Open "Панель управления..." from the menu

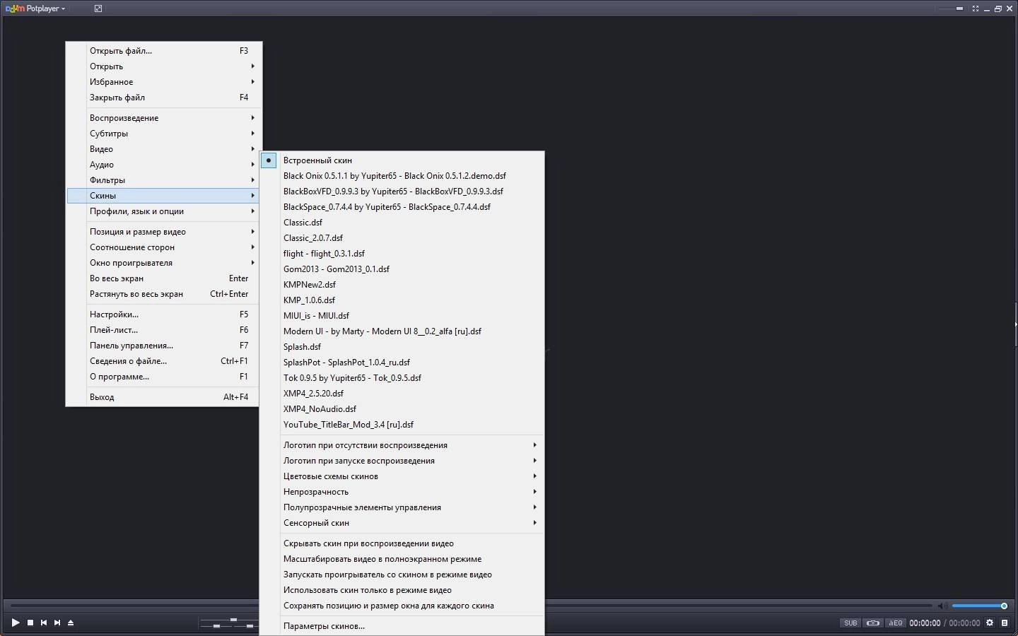pyautogui.click(x=163, y=346)
